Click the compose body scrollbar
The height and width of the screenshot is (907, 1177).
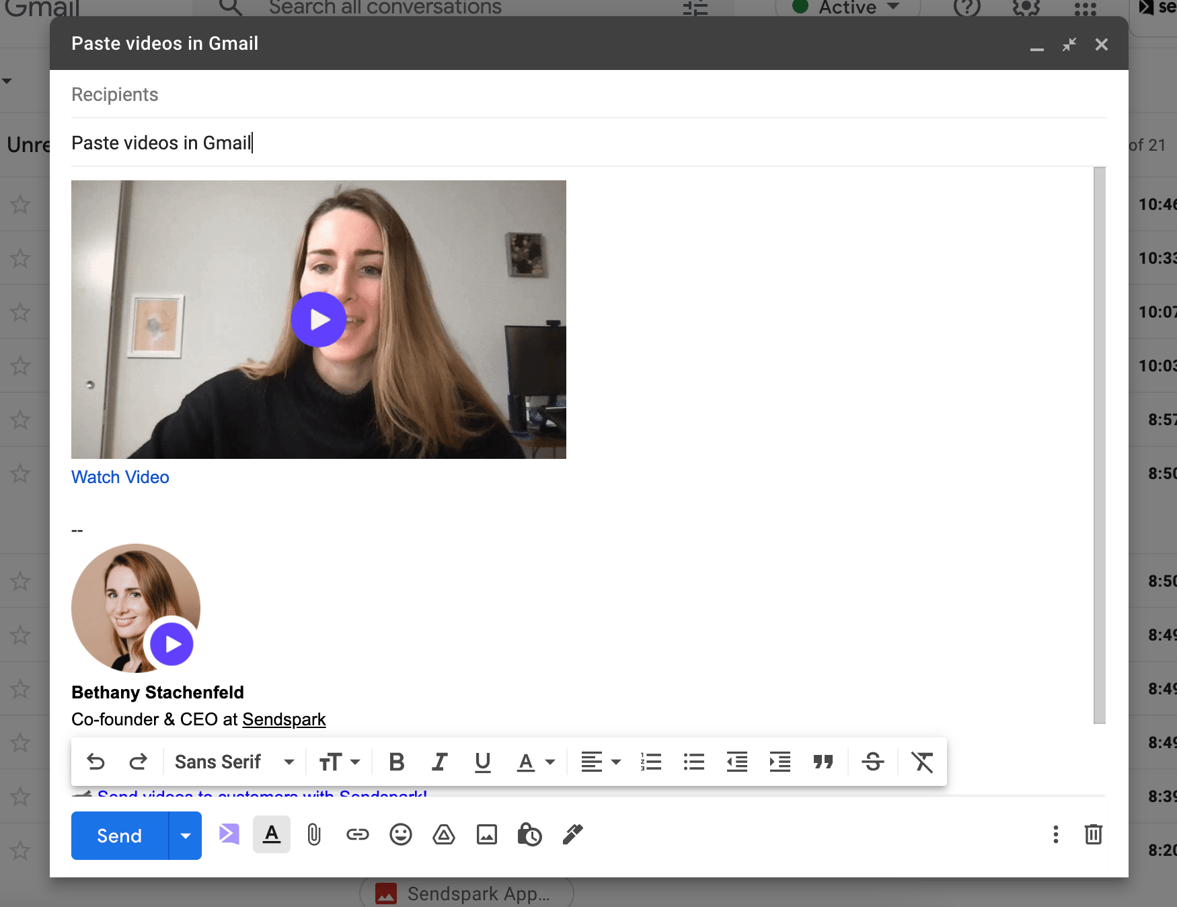(x=1100, y=445)
